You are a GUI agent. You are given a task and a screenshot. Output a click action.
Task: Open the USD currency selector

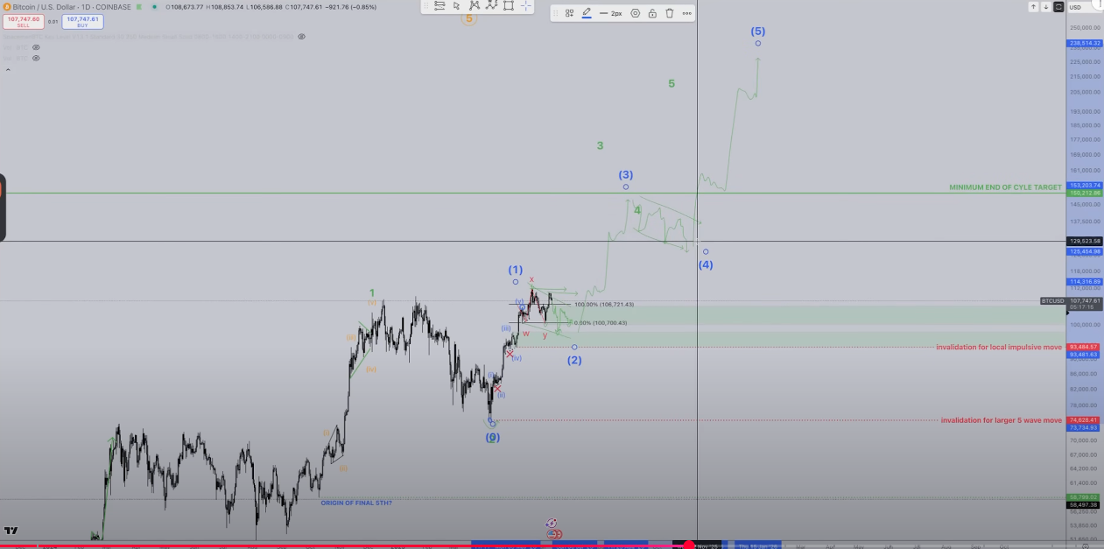point(1075,7)
